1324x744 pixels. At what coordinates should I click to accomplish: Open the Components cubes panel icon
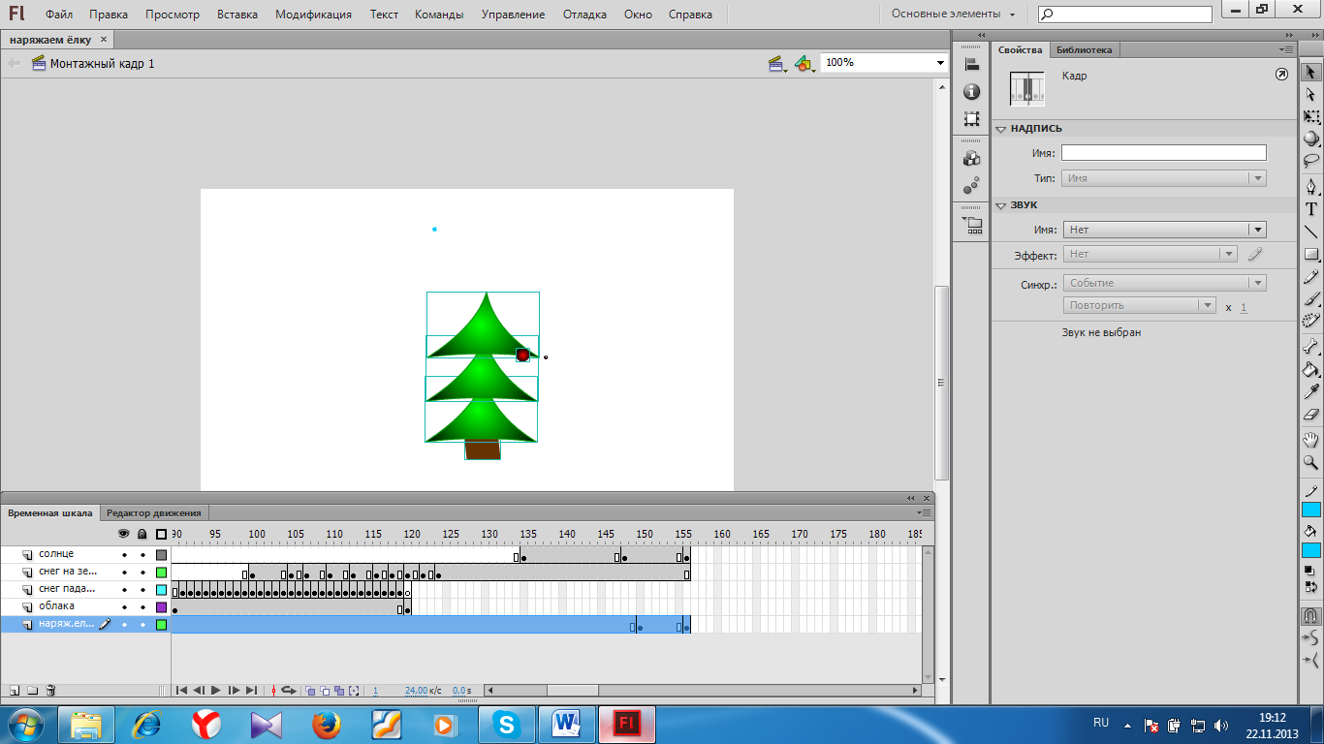coord(971,158)
